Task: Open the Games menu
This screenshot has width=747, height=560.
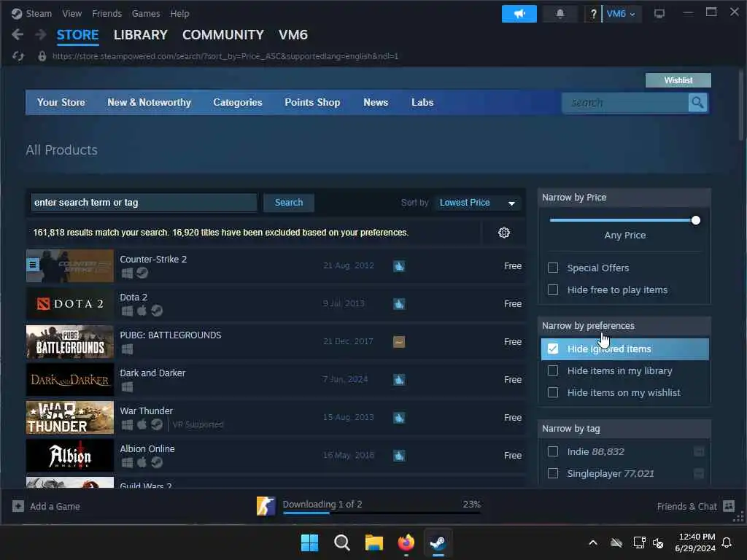Action: click(x=146, y=13)
